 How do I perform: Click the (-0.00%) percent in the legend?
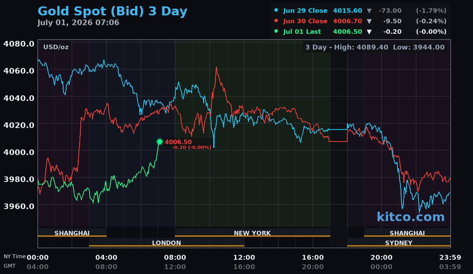coord(431,32)
